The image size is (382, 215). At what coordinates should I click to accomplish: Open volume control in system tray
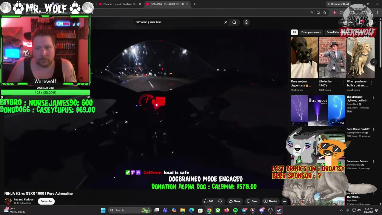(x=360, y=210)
